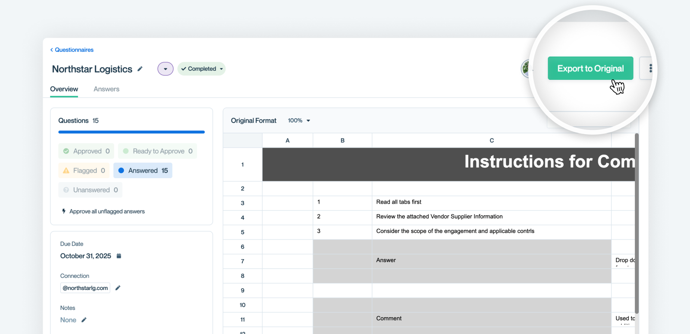Viewport: 690px width, 334px height.
Task: Open the Completed status dropdown
Action: click(201, 69)
